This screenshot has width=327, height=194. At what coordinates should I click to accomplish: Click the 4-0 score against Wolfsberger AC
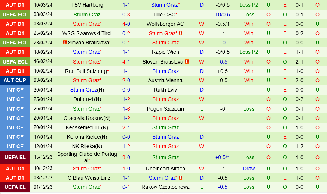(126, 24)
